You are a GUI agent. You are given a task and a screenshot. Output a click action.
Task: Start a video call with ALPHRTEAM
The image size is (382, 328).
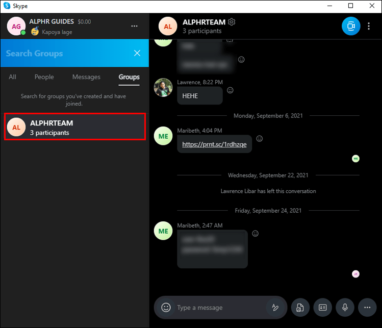click(x=351, y=26)
